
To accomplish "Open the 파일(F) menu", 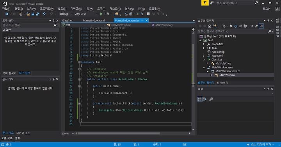I will 6,9.
